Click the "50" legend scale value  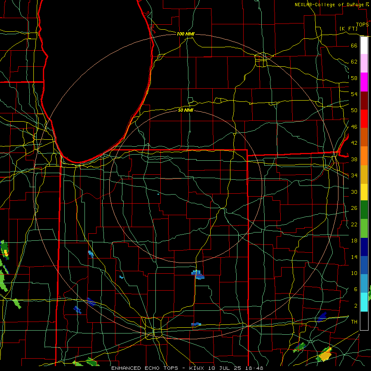pos(354,110)
